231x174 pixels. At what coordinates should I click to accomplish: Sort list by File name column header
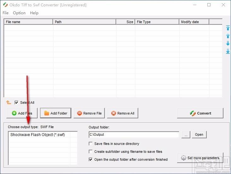click(28, 22)
